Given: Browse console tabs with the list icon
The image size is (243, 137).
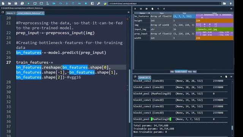Looking at the screenshot, I should [135, 77].
